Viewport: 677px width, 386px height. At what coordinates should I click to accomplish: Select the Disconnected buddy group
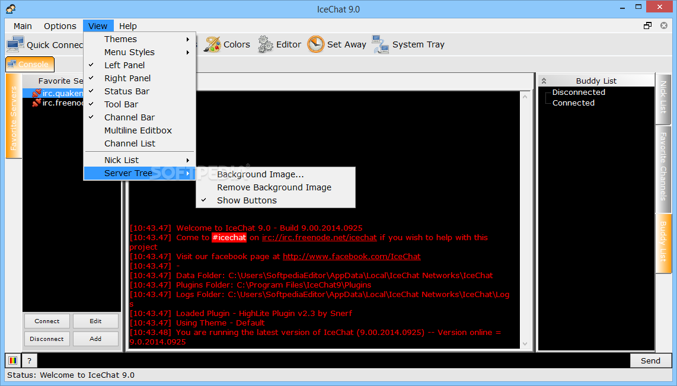(x=579, y=92)
